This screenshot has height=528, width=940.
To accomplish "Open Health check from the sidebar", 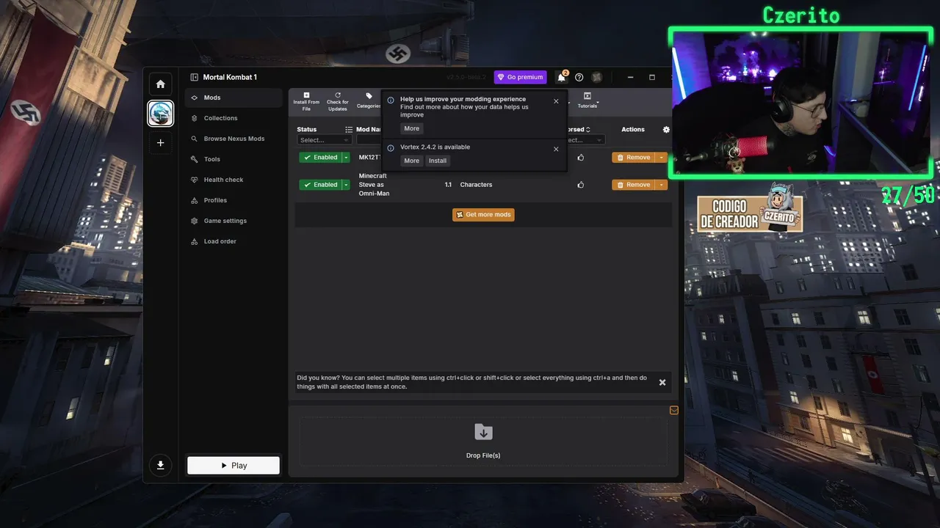I will tap(234, 180).
